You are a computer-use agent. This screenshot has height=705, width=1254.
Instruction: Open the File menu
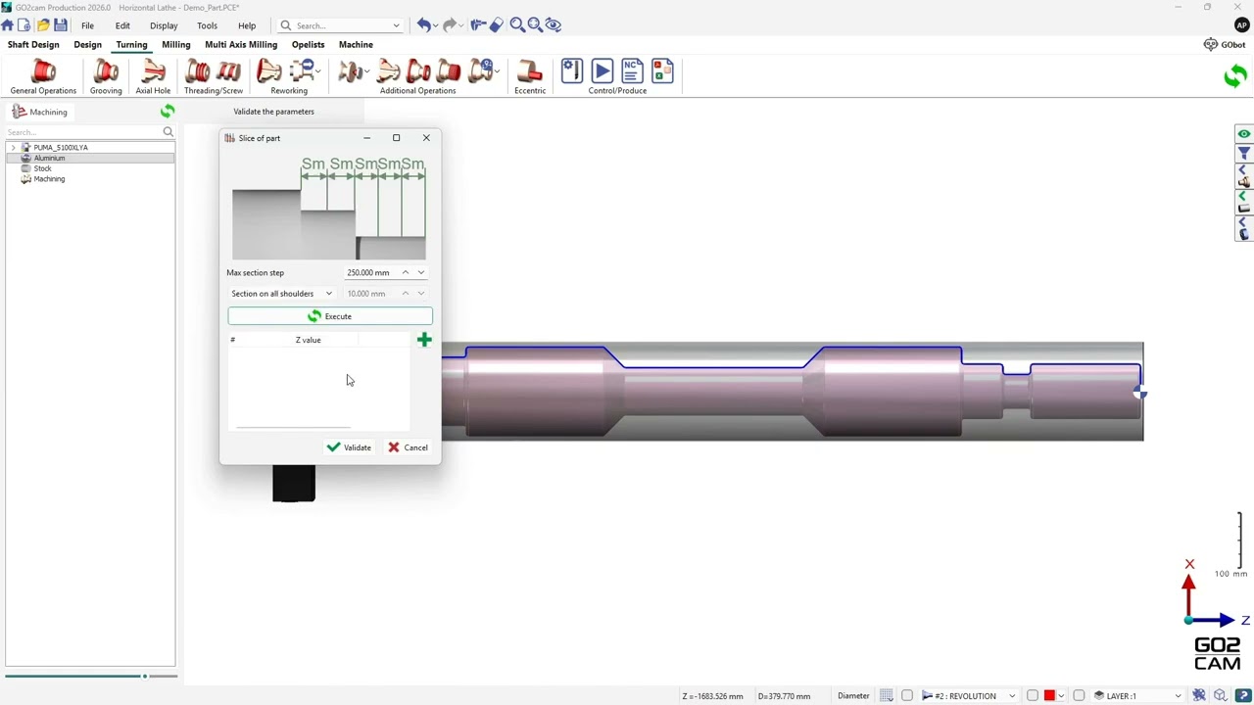[87, 25]
